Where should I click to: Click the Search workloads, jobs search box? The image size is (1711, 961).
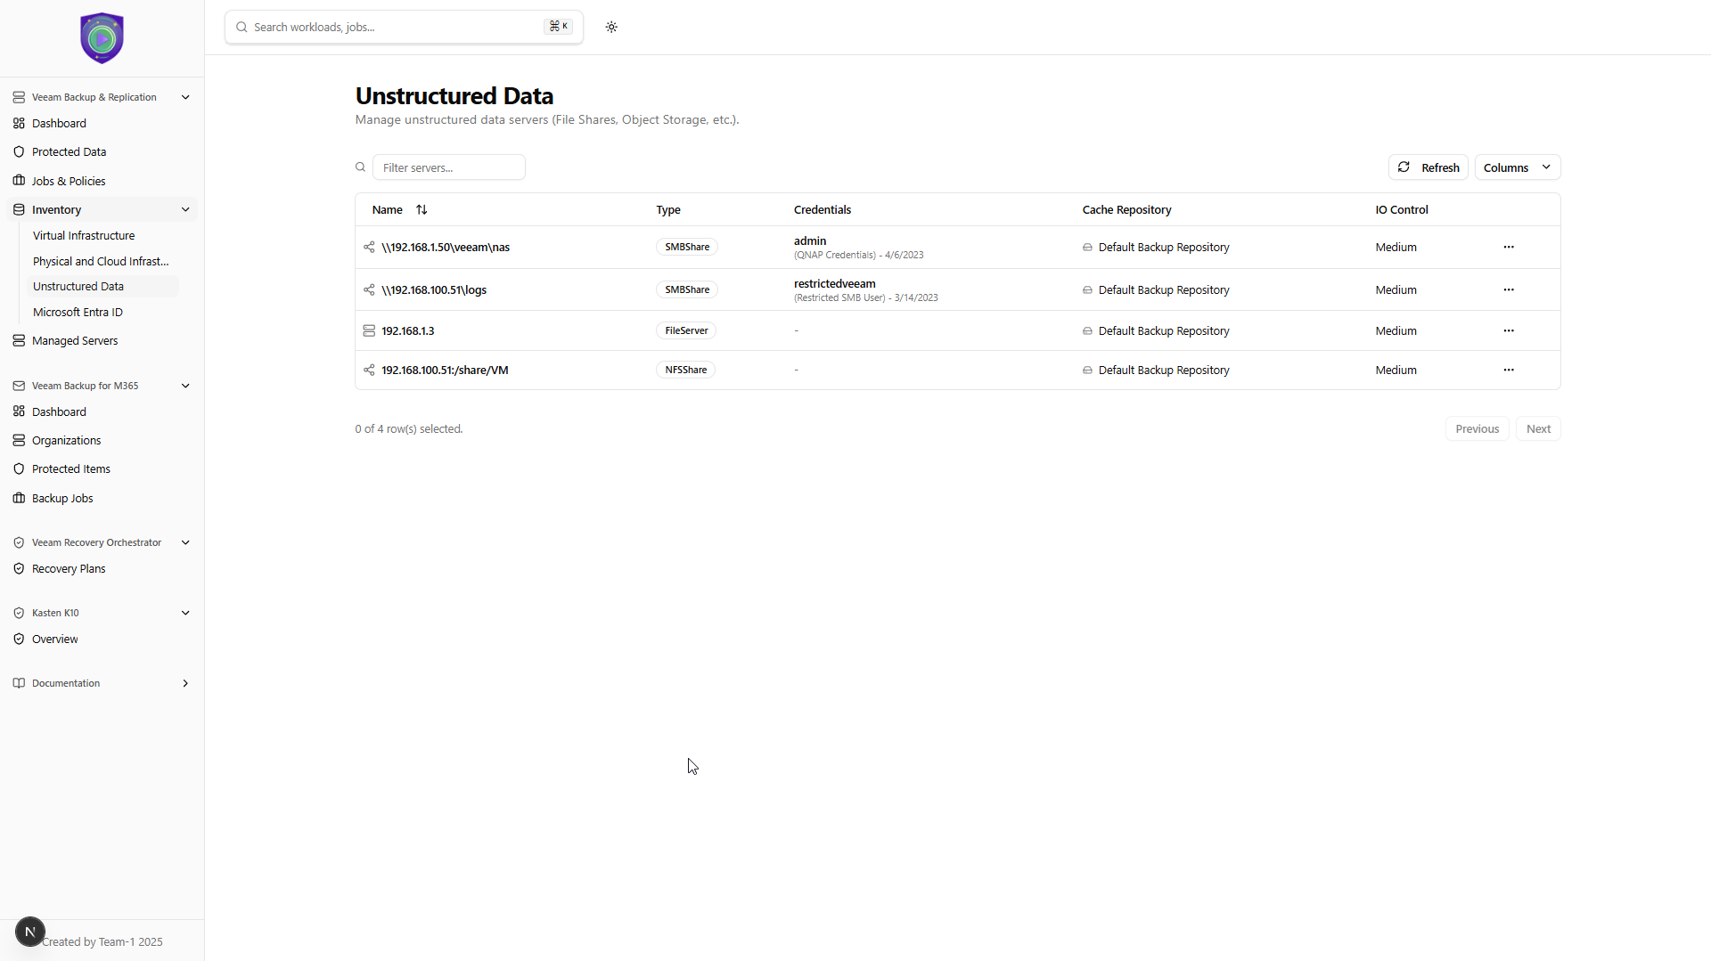[x=397, y=27]
